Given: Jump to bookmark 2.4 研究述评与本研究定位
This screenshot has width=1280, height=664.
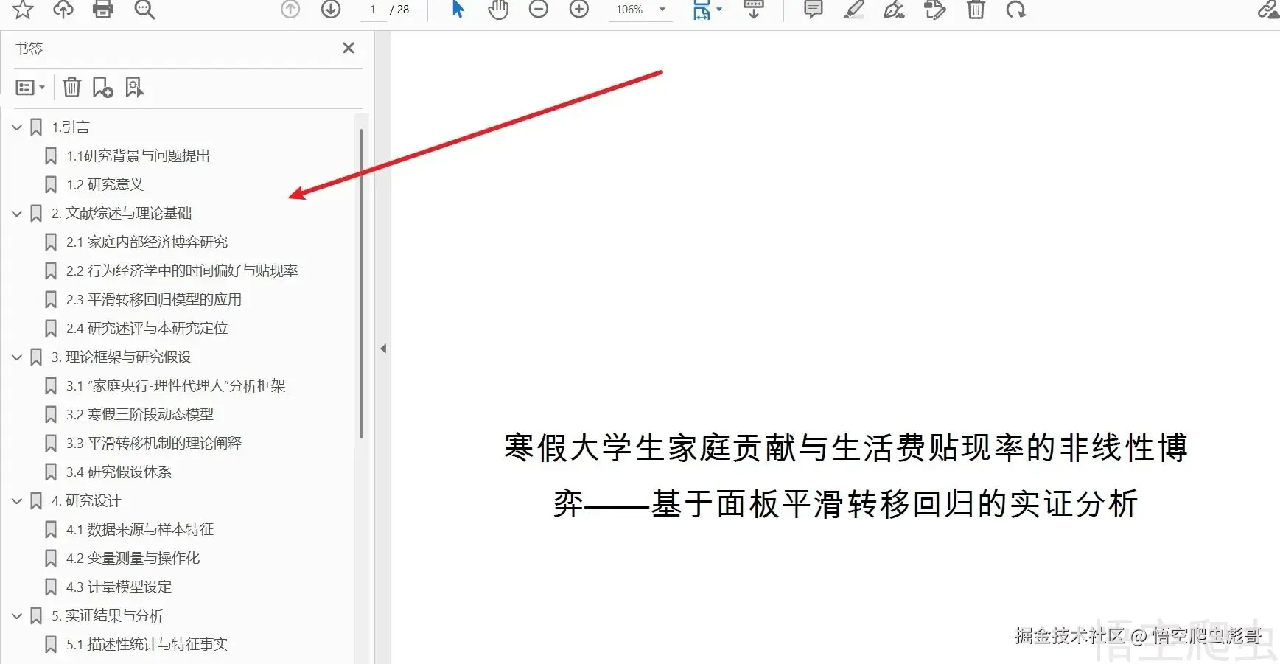Looking at the screenshot, I should [x=147, y=329].
